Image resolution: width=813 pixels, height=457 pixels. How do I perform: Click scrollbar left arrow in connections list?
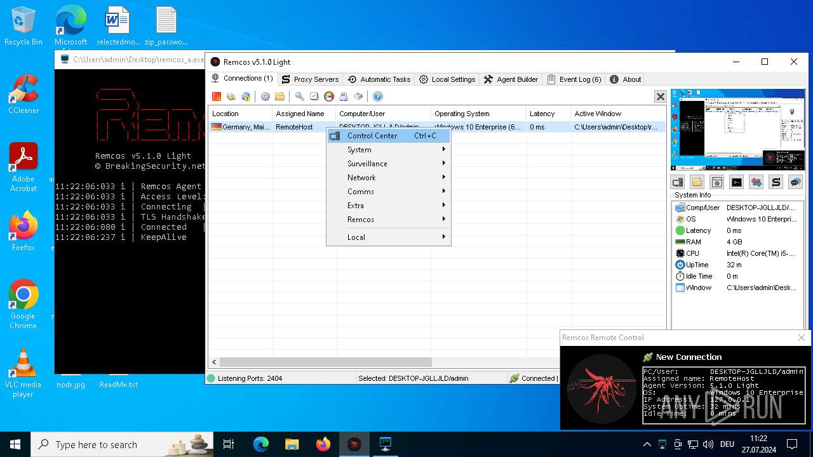tap(214, 362)
